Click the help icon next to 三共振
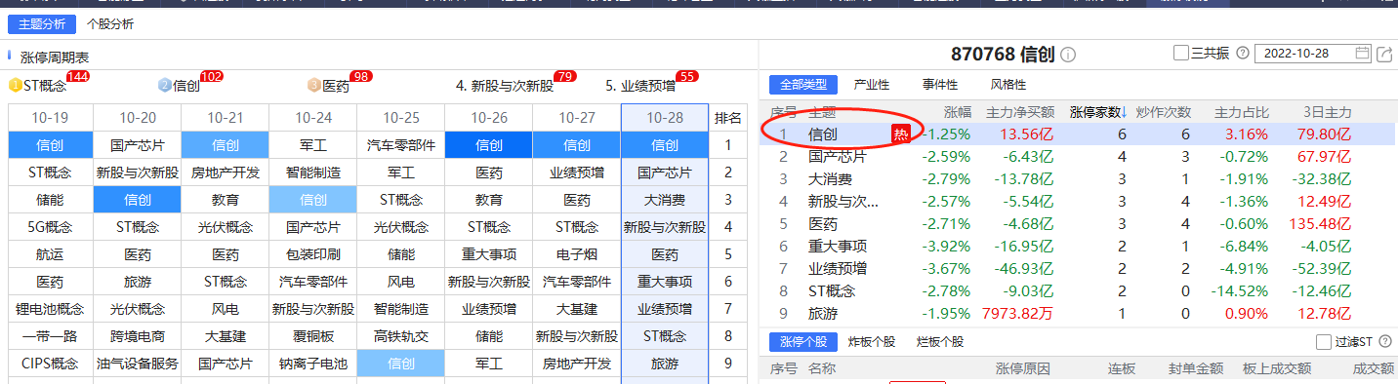Viewport: 1398px width, 384px height. click(x=1242, y=53)
